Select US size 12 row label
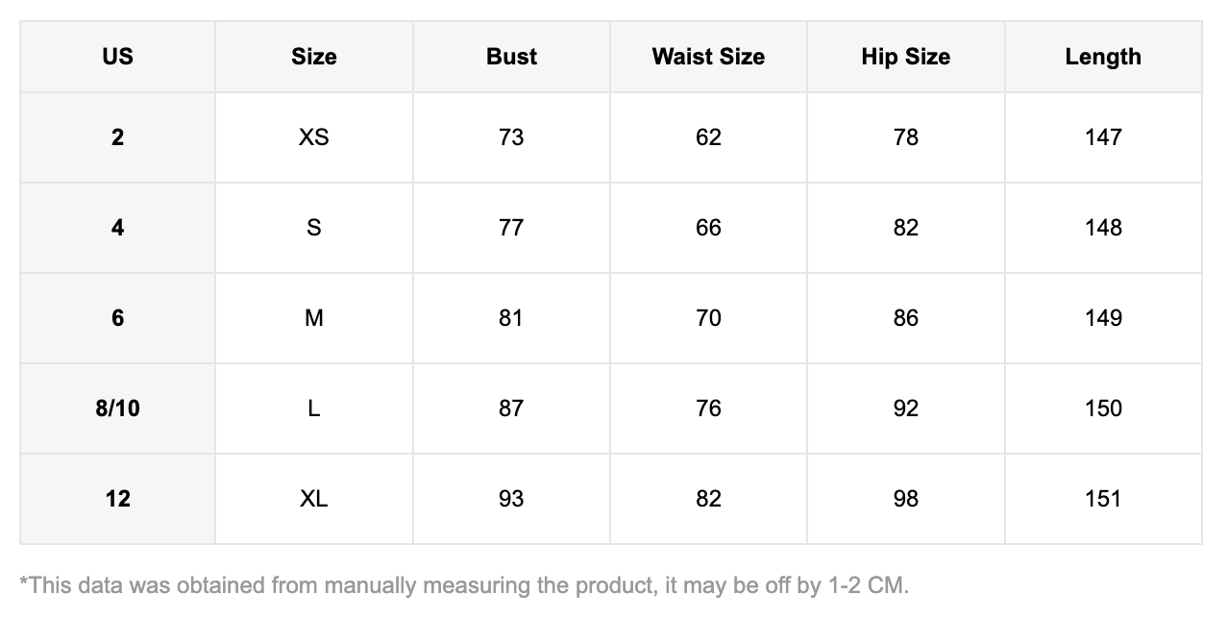 117,499
